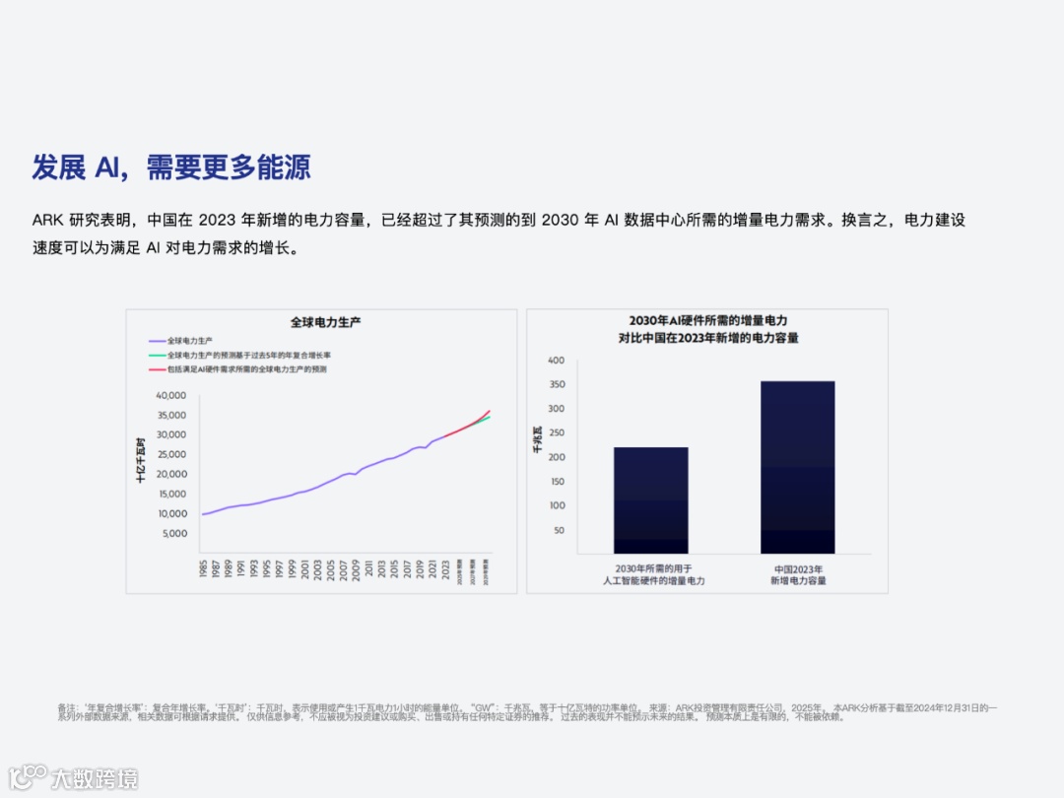Click the right chart title line "对比中国在2023年新增的电力容量"

(707, 337)
